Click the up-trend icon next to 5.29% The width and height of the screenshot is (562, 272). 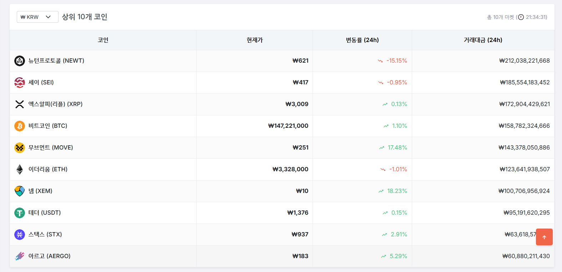[x=384, y=256]
